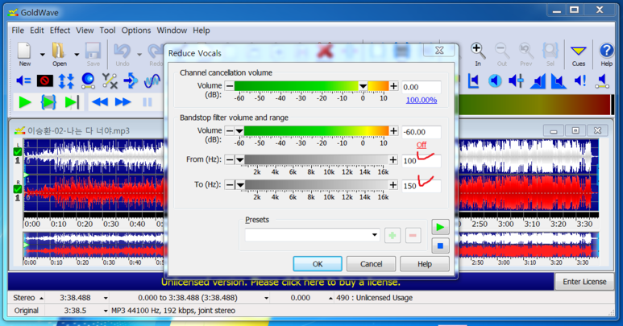Click the fade in speaker ramp icon
Viewport: 623px width, 326px height.
click(x=538, y=81)
